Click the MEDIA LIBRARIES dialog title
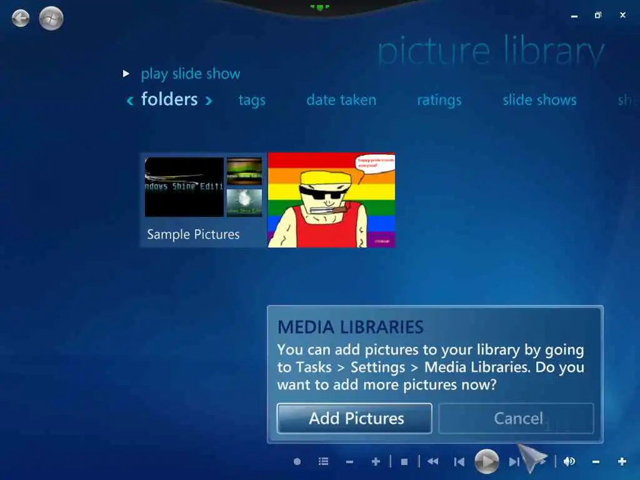Viewport: 640px width, 480px height. 351,327
